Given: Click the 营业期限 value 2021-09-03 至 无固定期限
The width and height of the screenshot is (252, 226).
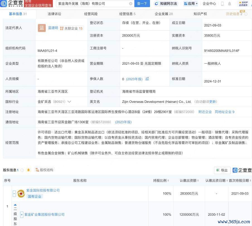Looking at the screenshot, I should click(142, 64).
